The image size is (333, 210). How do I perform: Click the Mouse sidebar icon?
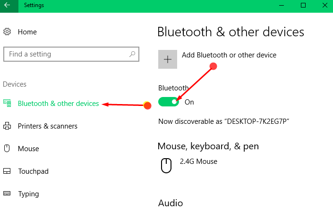point(7,148)
